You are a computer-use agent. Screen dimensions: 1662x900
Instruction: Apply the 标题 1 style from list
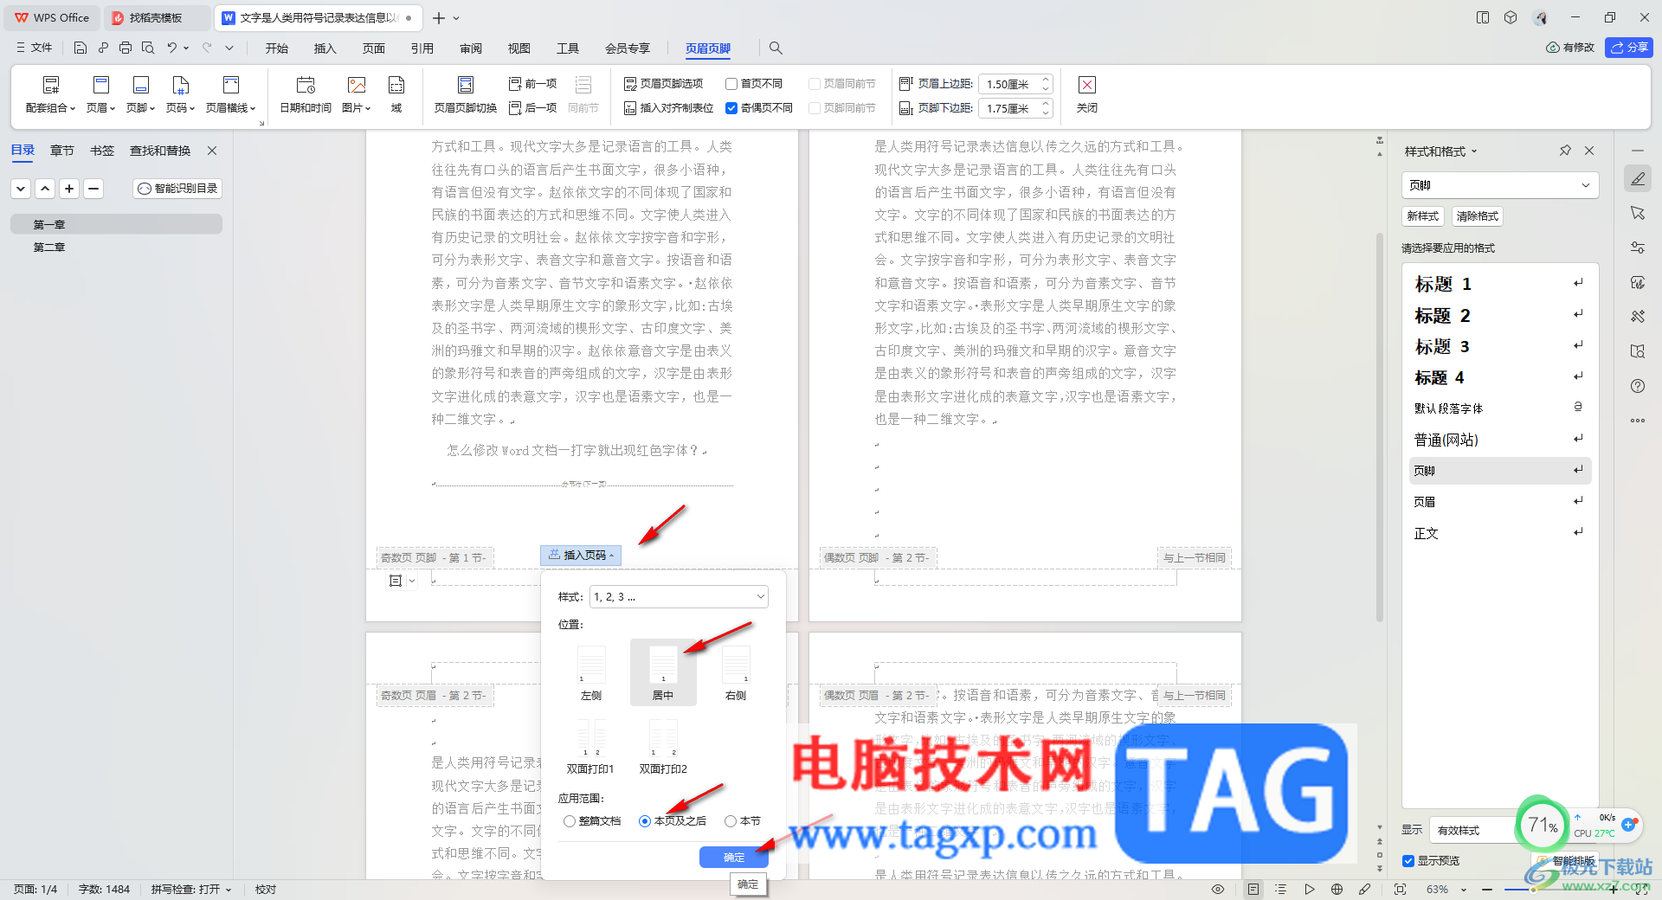coord(1499,284)
